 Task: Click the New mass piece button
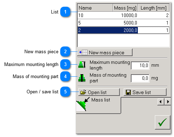tap(105, 53)
